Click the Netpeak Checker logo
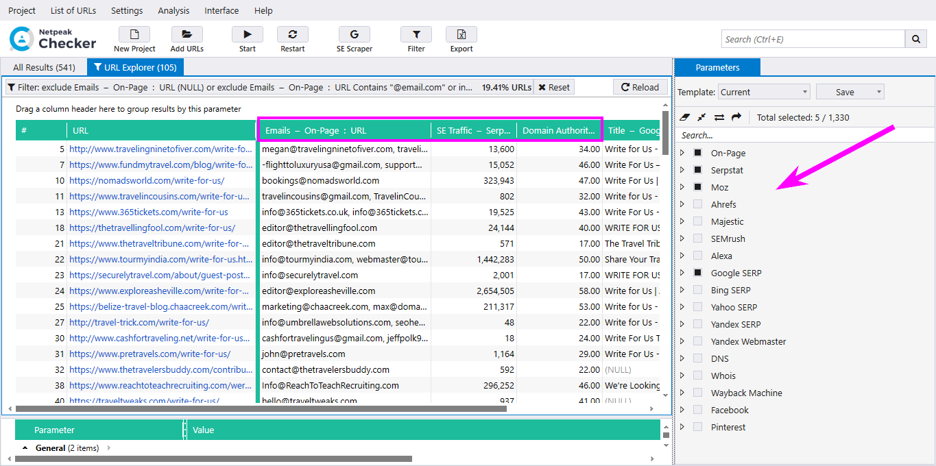Image resolution: width=936 pixels, height=466 pixels. [53, 38]
